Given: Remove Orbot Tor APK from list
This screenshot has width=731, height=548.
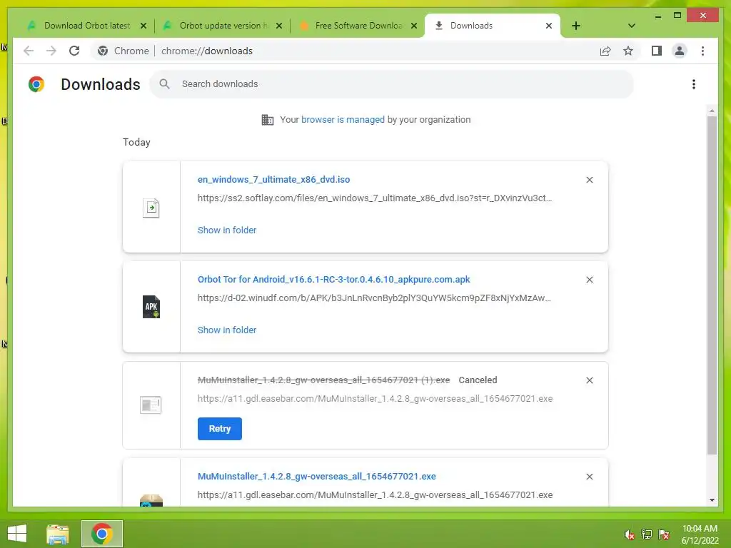Looking at the screenshot, I should click(x=589, y=280).
